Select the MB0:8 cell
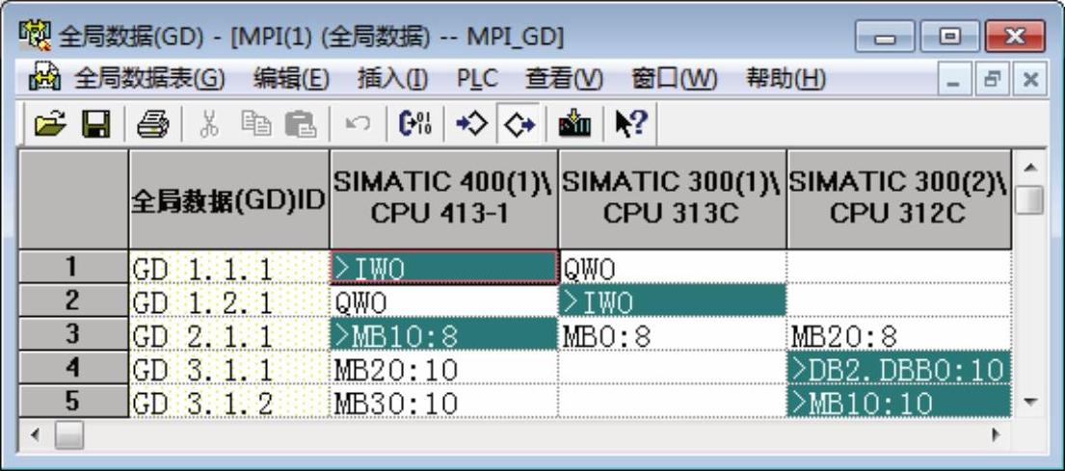This screenshot has width=1065, height=471. (672, 334)
